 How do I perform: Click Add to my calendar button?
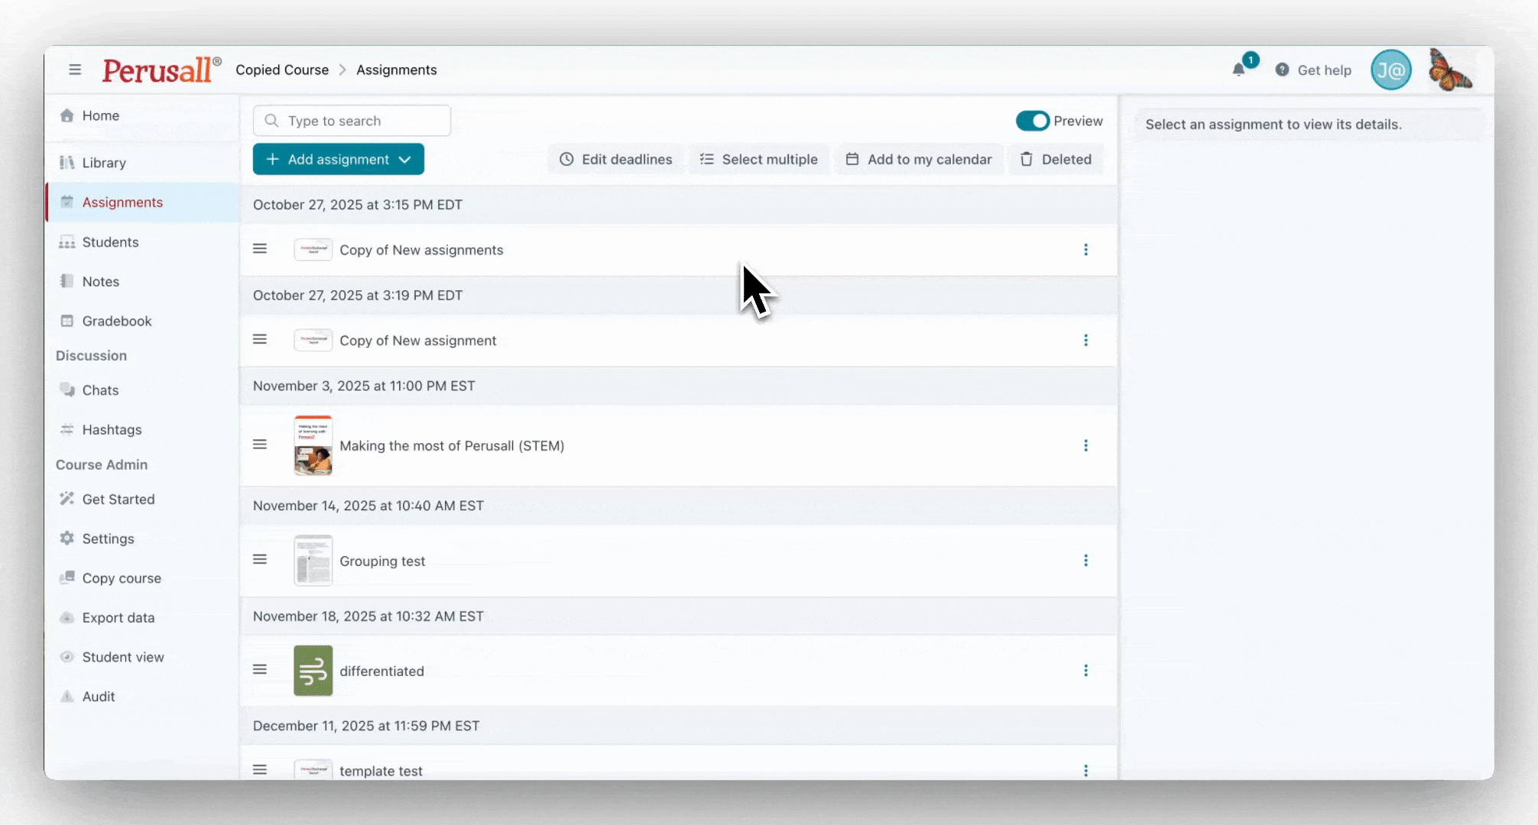coord(919,159)
